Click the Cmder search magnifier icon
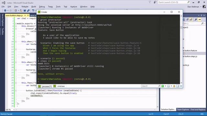Image resolution: width=207 pixels, height=116 pixels. [x=159, y=86]
